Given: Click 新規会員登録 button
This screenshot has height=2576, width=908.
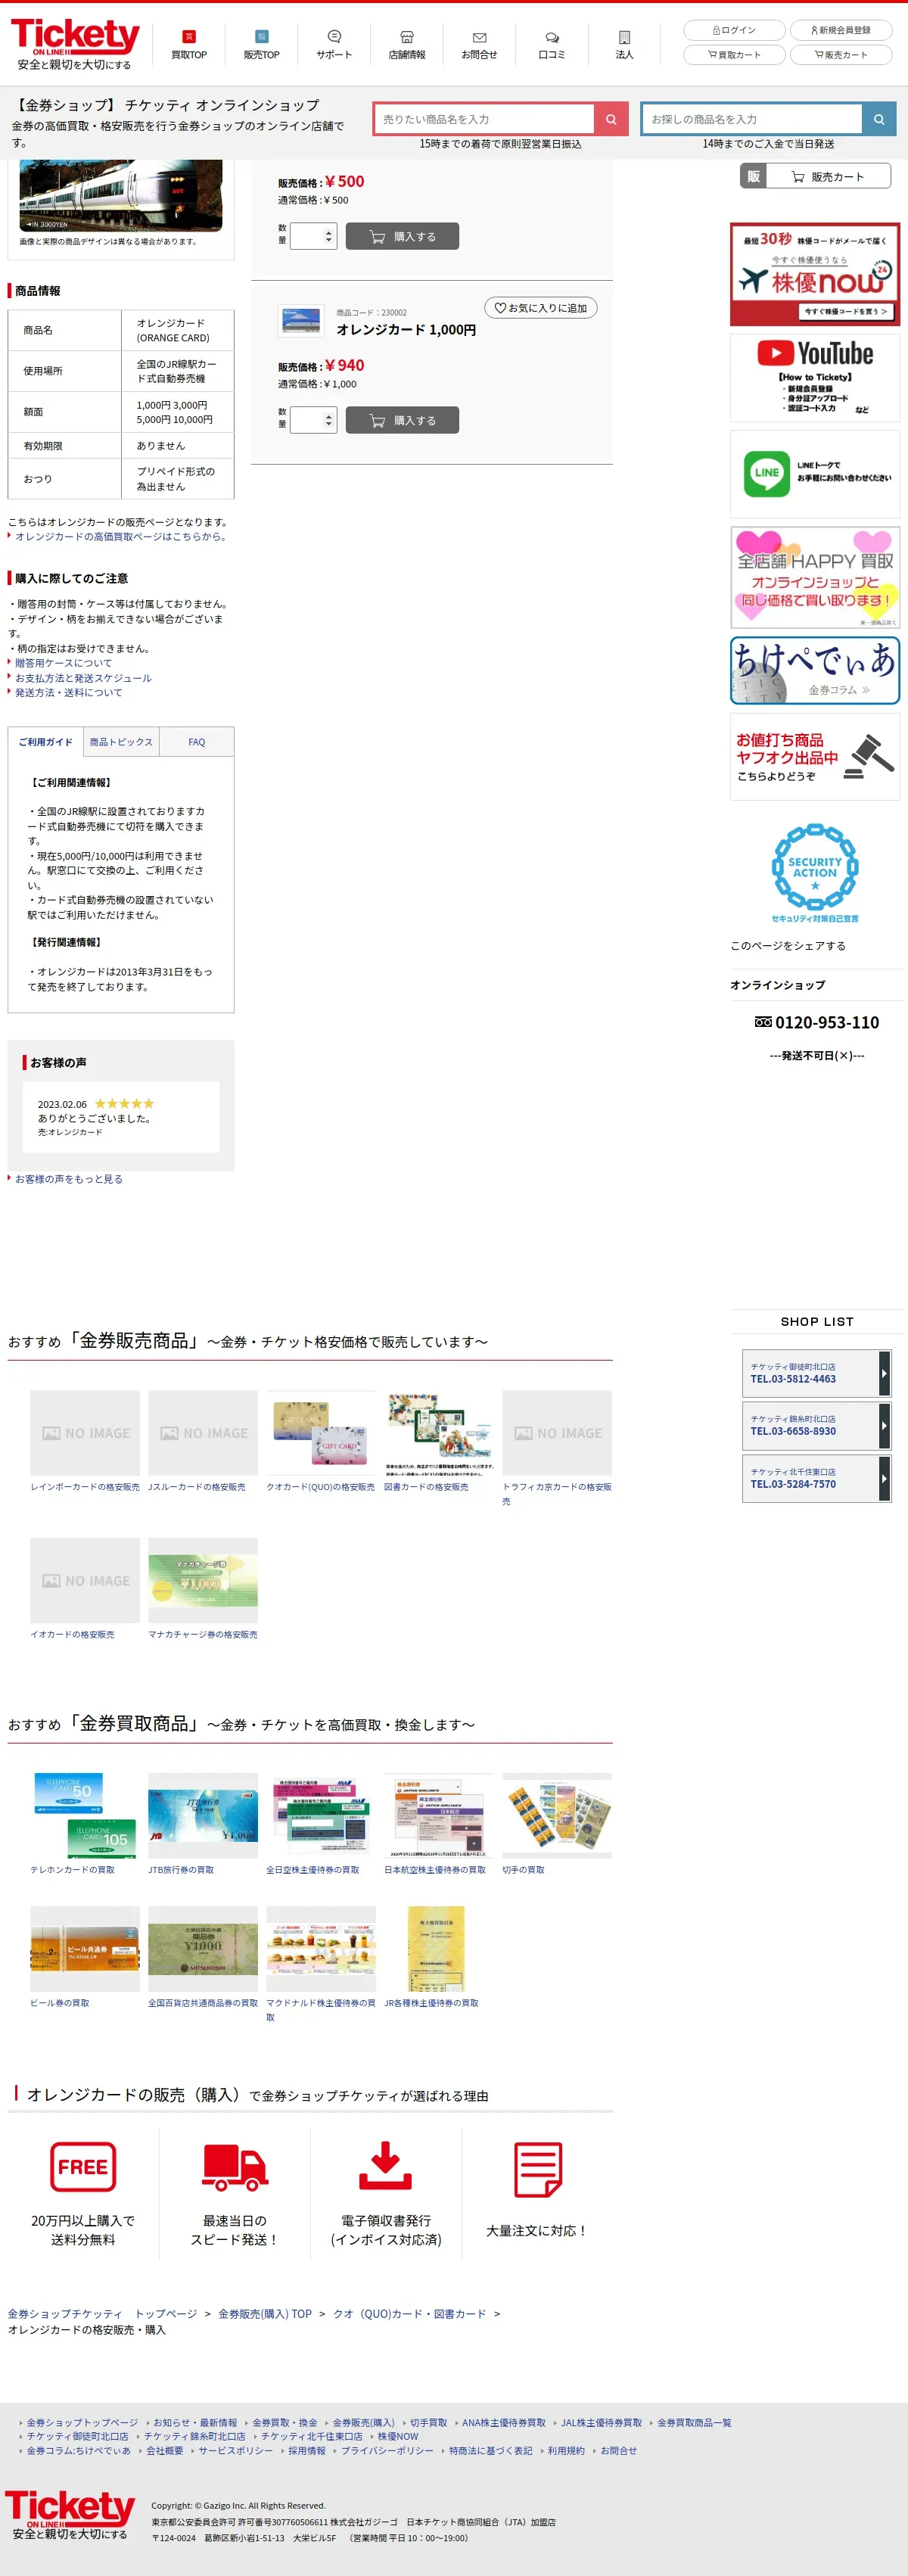Looking at the screenshot, I should (841, 30).
